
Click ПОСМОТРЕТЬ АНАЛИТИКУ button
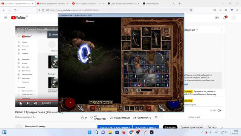pyautogui.click(x=115, y=127)
